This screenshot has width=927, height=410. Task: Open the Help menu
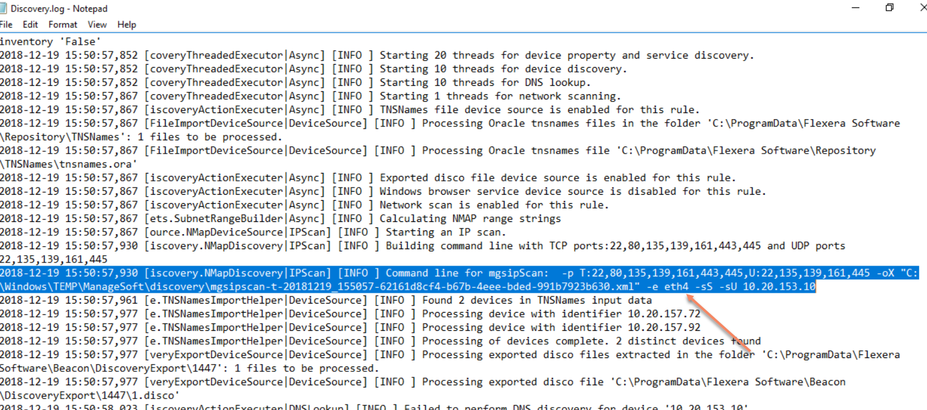tap(126, 25)
